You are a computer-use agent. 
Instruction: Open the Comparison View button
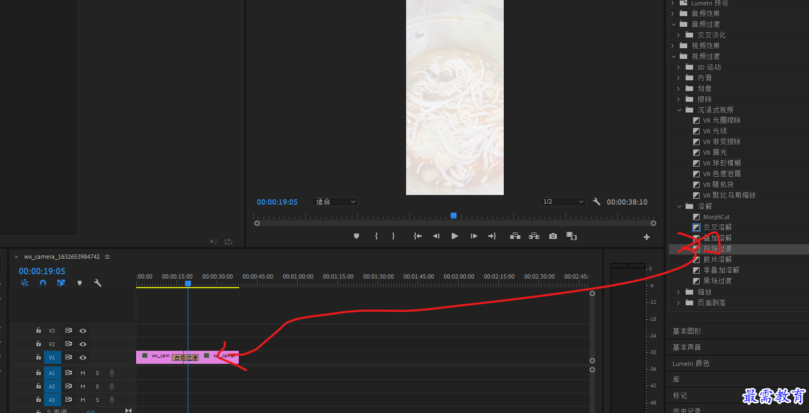(x=571, y=236)
